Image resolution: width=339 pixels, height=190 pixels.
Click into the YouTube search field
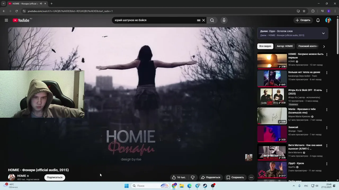(155, 20)
